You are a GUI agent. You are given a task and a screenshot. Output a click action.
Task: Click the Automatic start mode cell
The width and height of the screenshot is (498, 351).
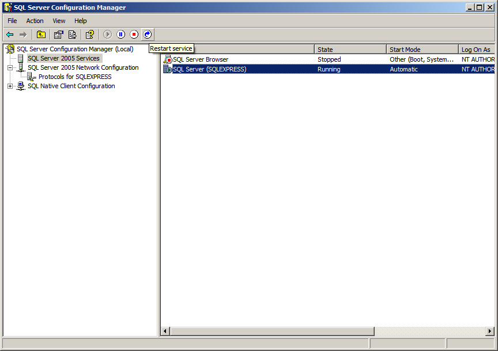pyautogui.click(x=403, y=69)
